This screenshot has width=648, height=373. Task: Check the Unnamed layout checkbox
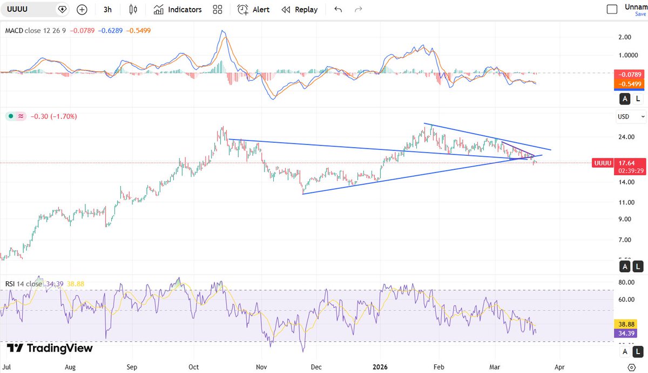click(612, 9)
